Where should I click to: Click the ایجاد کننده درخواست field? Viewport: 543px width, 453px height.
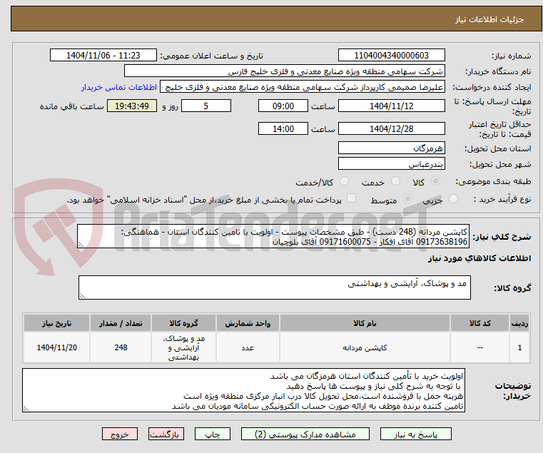point(303,87)
